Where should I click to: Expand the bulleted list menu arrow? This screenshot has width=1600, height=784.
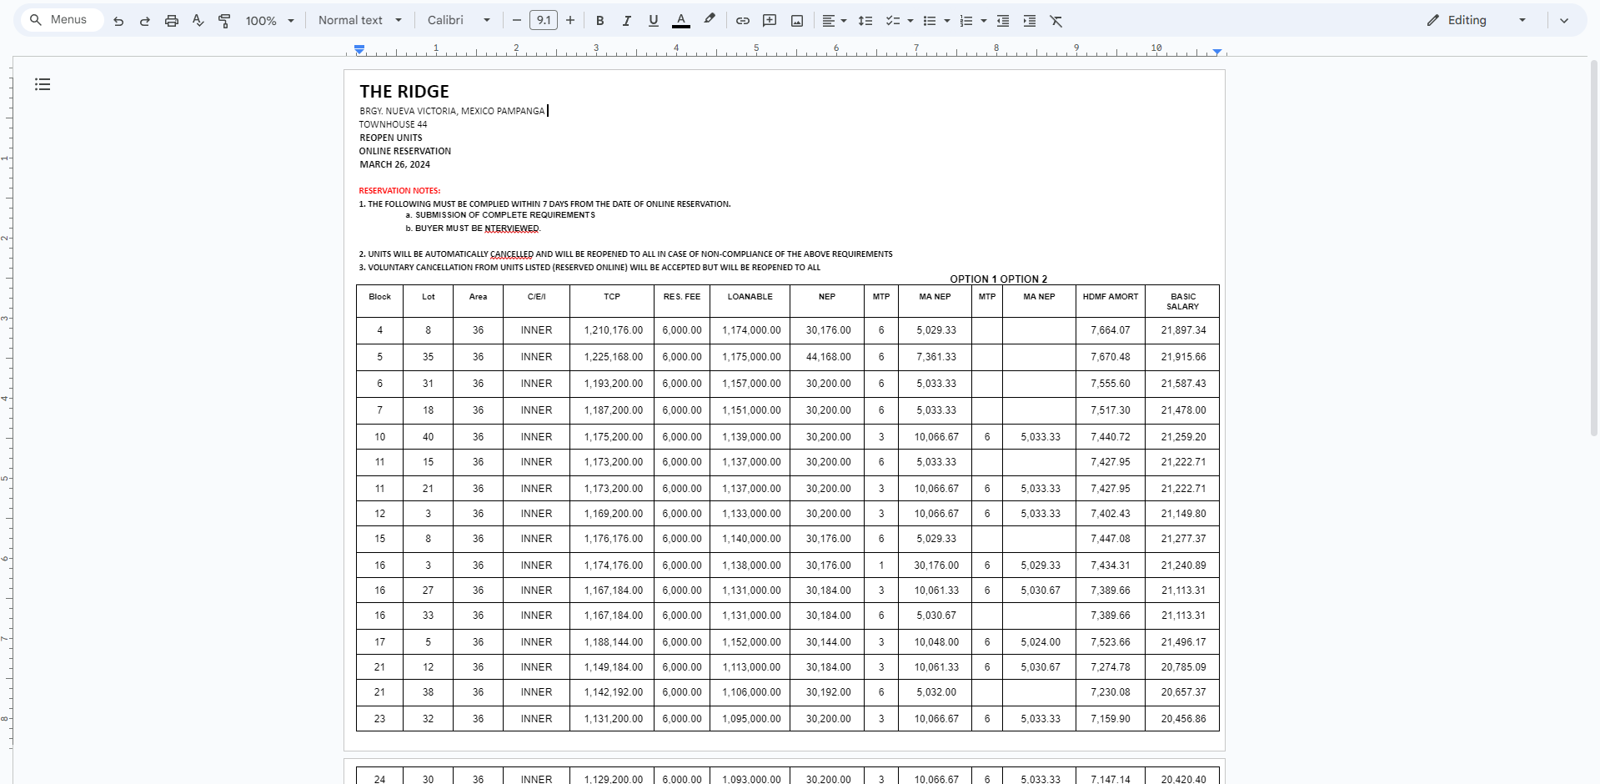click(x=947, y=21)
